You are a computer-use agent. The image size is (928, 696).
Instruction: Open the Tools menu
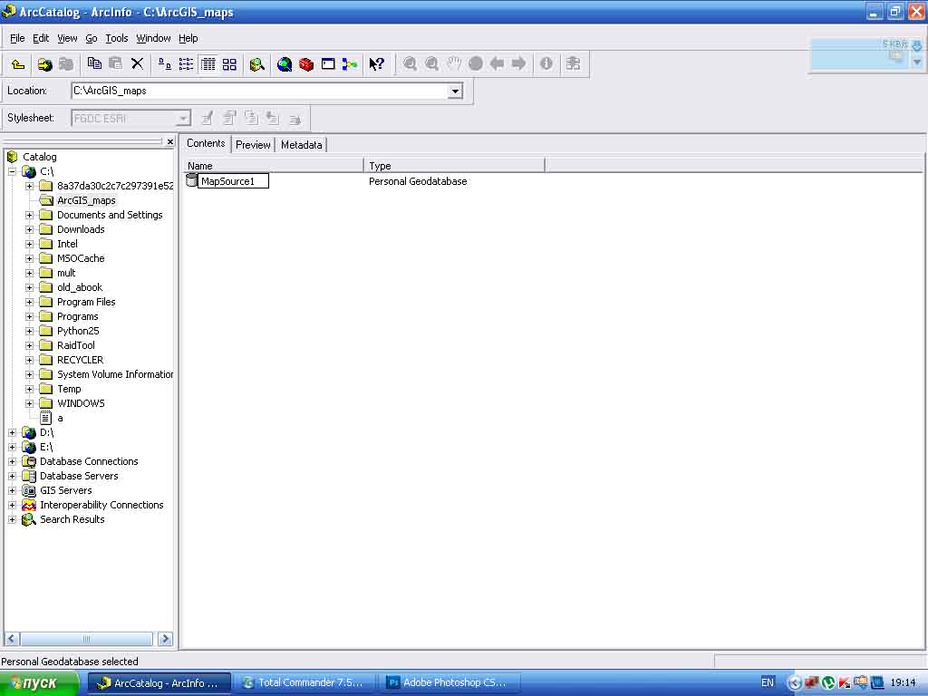coord(117,38)
